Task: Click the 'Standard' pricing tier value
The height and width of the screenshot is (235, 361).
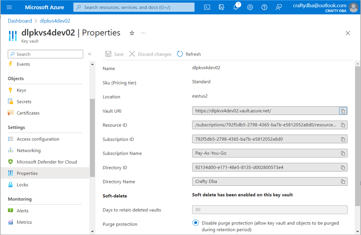Action: click(201, 82)
